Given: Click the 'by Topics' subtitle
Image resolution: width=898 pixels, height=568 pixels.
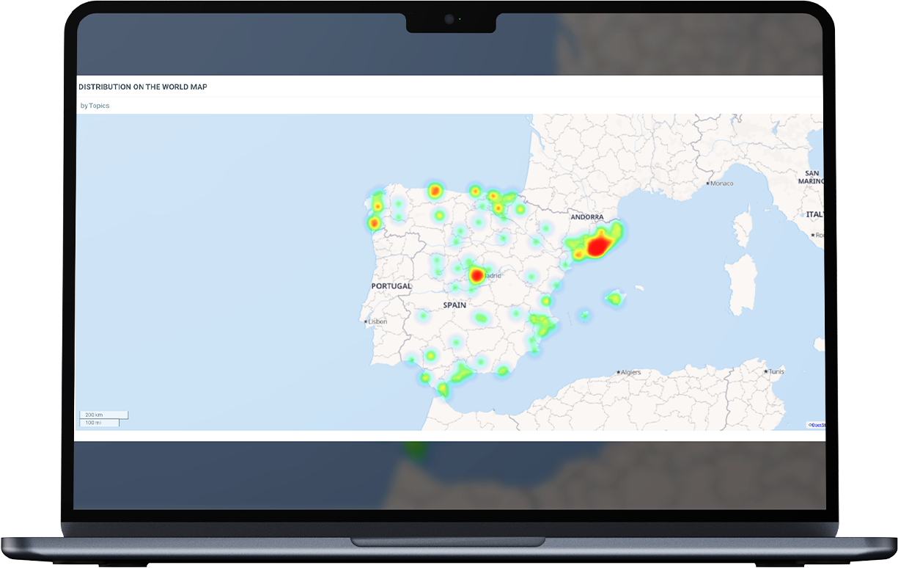Looking at the screenshot, I should 95,106.
